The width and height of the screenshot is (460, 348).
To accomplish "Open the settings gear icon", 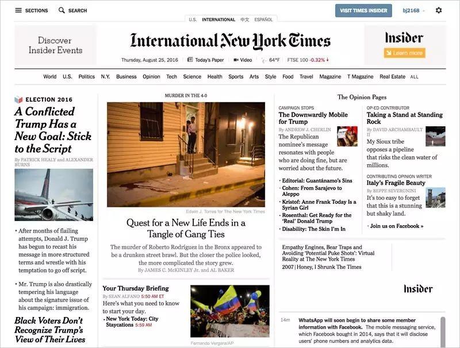I will pyautogui.click(x=439, y=10).
